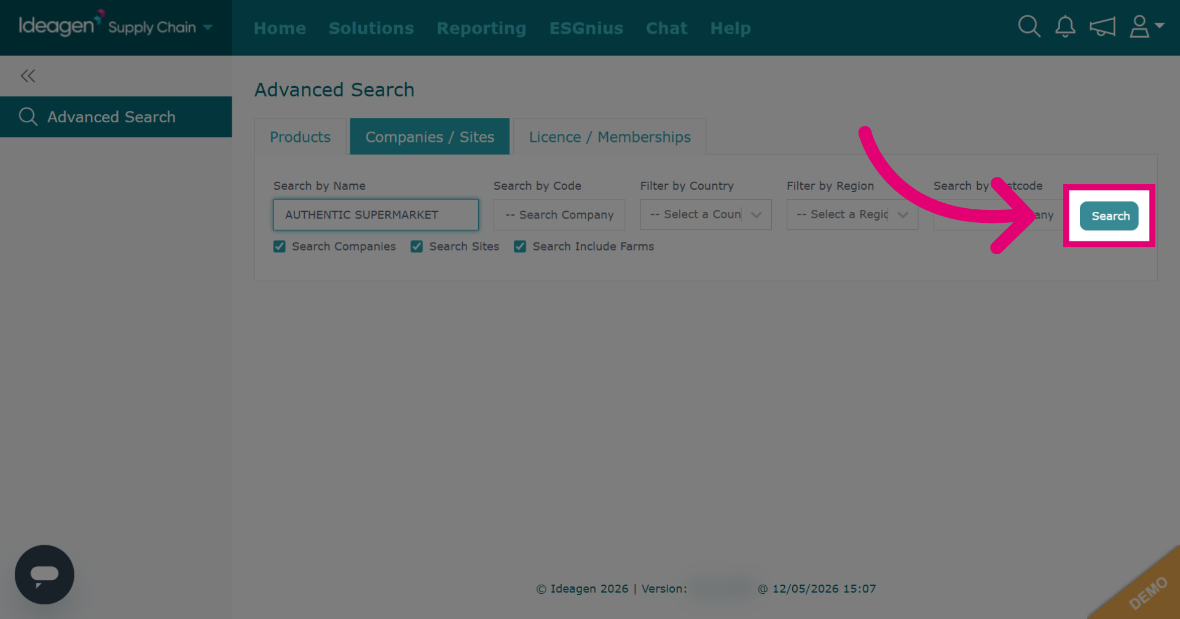Open the Filter by Country dropdown
1180x619 pixels.
(x=706, y=214)
